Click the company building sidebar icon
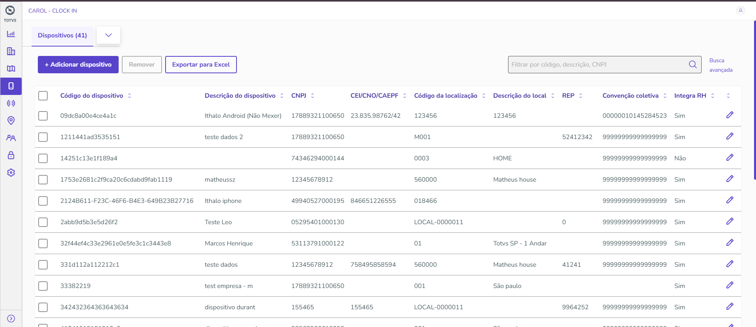Viewport: 756px width, 327px height. 11,51
